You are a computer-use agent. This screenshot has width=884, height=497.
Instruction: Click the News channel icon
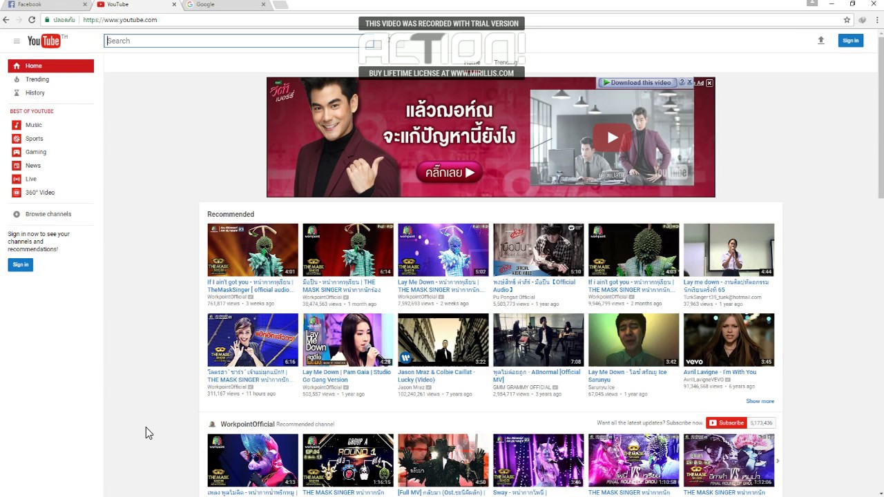17,166
